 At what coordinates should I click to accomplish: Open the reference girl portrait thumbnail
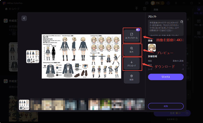[x=152, y=48]
